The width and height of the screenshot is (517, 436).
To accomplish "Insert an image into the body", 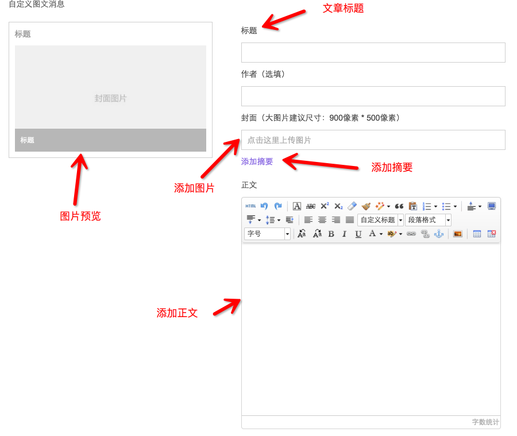I will pos(458,234).
